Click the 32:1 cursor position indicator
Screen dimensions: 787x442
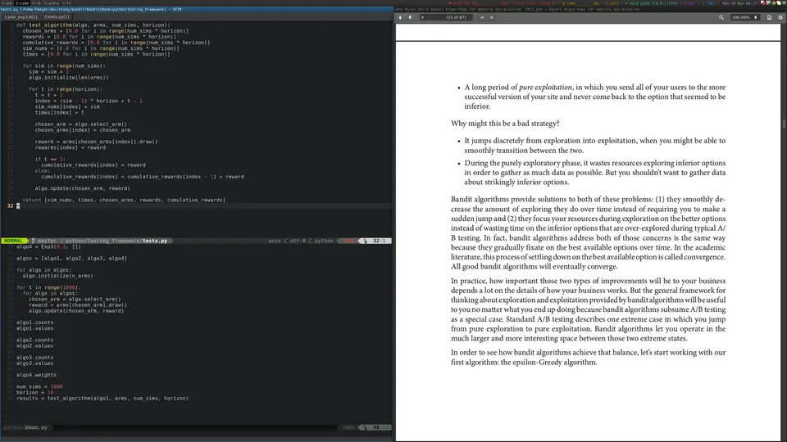click(379, 241)
